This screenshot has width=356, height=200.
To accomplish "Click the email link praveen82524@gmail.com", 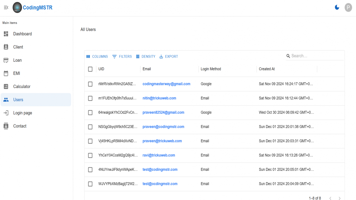I will pos(163,112).
